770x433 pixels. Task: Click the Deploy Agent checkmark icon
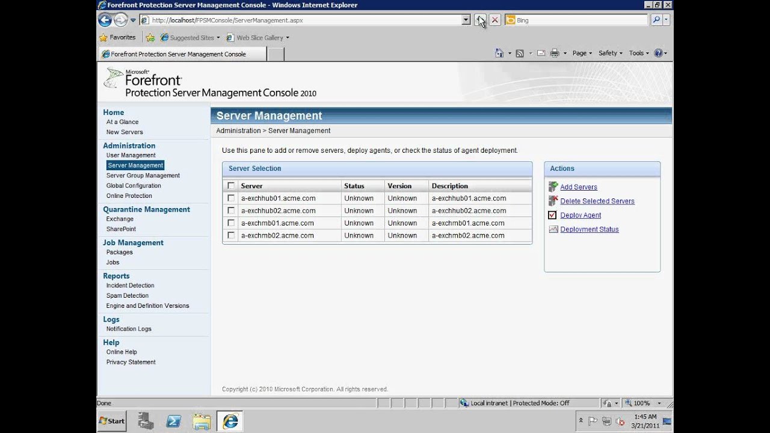tap(553, 215)
